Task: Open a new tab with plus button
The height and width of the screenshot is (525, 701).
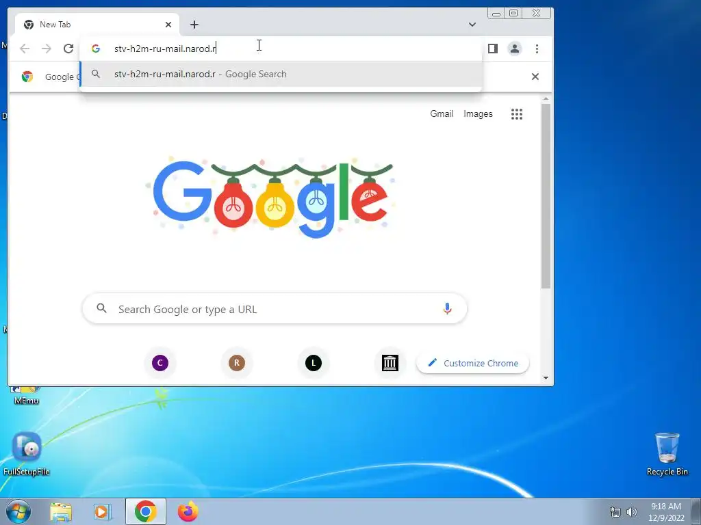Action: [x=194, y=25]
